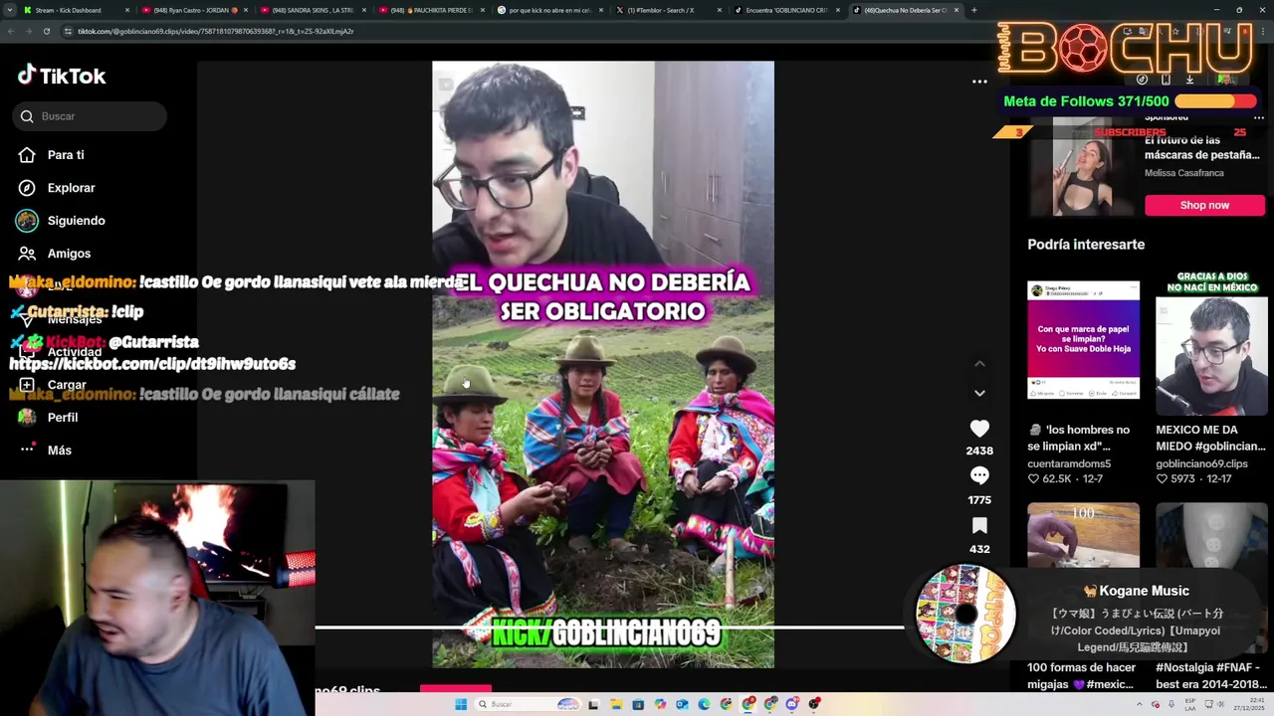Screen dimensions: 1274x716
Task: Open the Siguiendo feed
Action: (76, 221)
